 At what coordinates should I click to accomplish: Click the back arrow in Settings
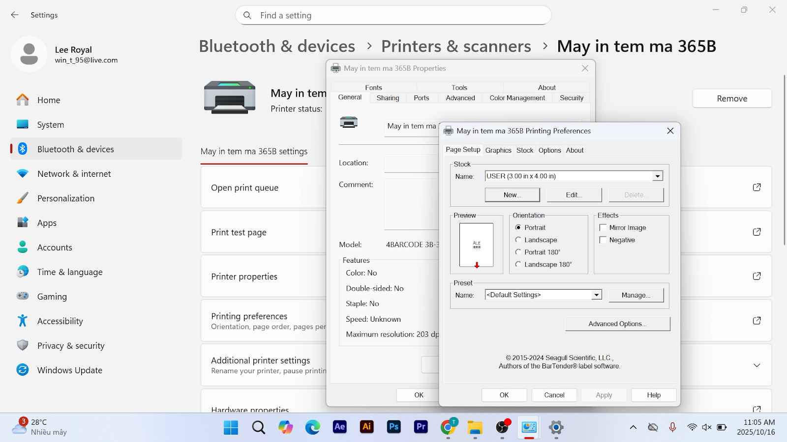point(15,15)
